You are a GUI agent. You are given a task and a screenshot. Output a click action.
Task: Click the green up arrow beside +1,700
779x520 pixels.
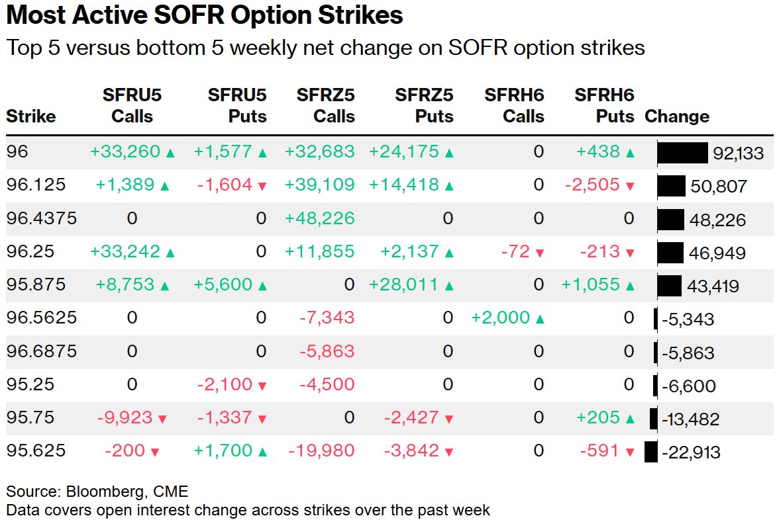262,452
